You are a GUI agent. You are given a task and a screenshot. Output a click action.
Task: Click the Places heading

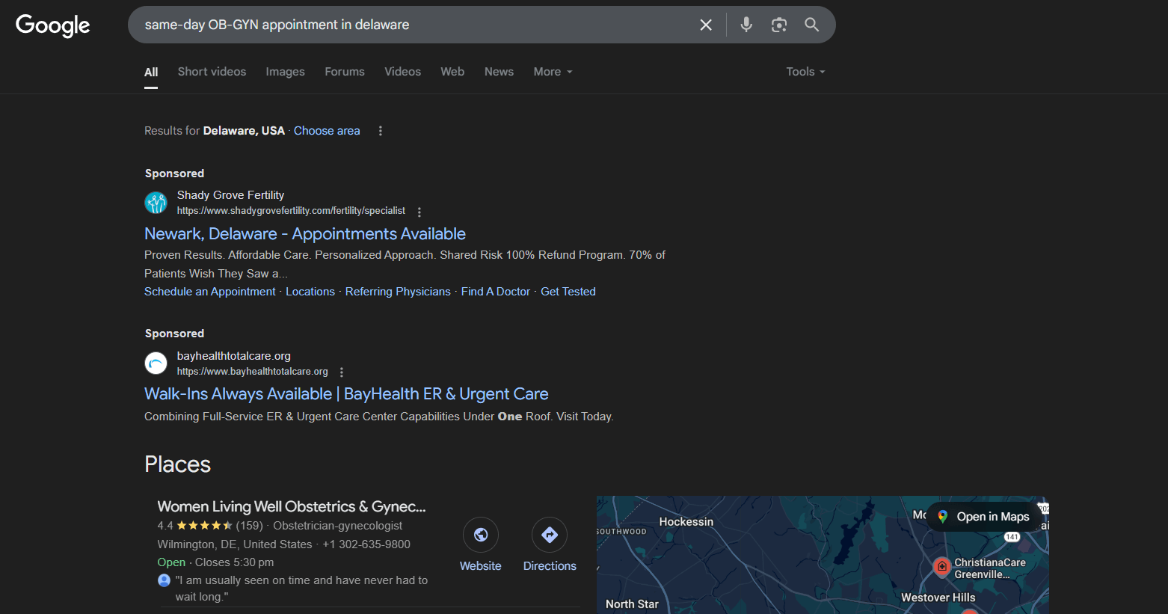click(x=177, y=464)
